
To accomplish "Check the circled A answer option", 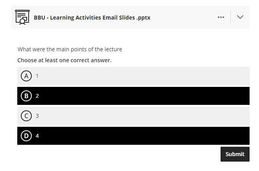I will [26, 76].
